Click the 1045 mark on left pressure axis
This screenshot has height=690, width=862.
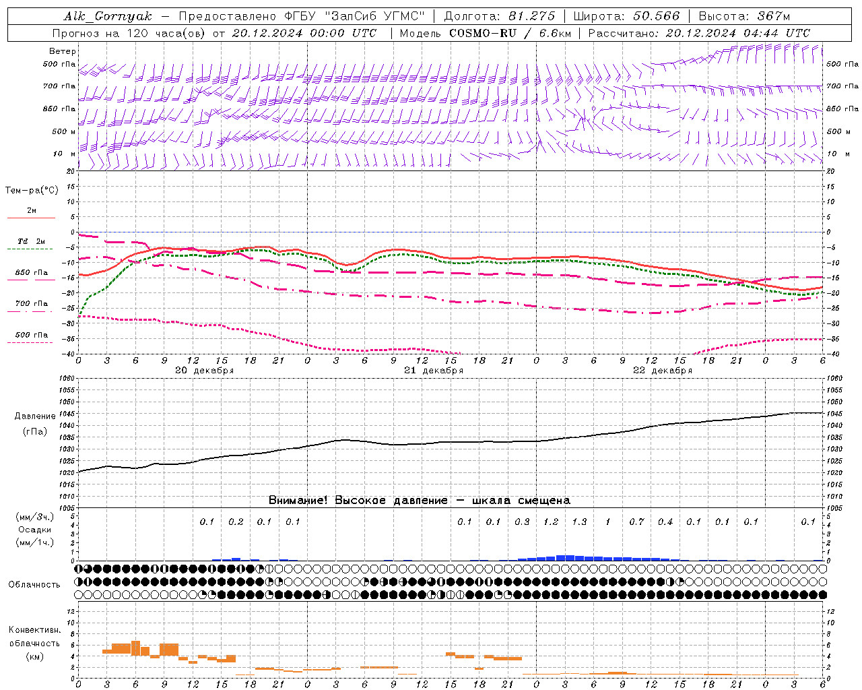pyautogui.click(x=67, y=414)
